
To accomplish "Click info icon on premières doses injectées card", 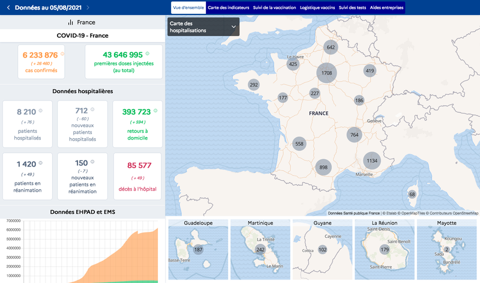I will pyautogui.click(x=148, y=53).
